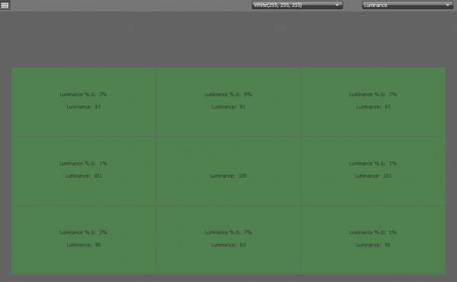Screen dimensions: 457x282
Task: Click the 'Luminance: 100' center value text
Action: 228,176
